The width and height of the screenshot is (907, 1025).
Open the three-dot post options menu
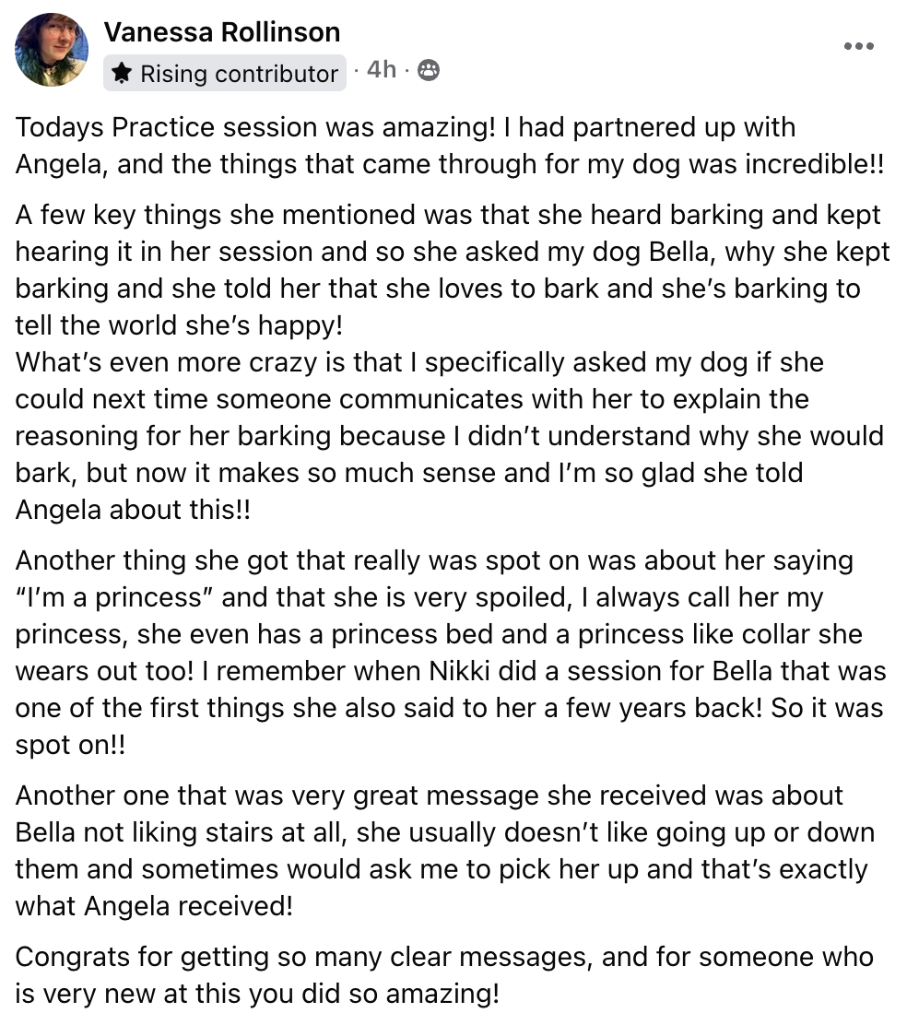tap(859, 46)
